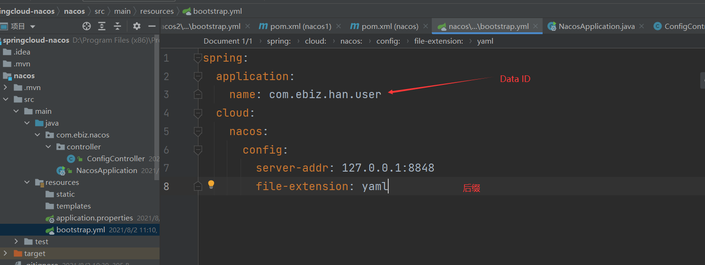Expand the test folder arrow

point(16,242)
